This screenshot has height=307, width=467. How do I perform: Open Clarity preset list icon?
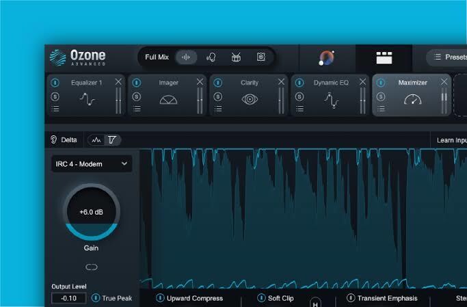click(218, 109)
